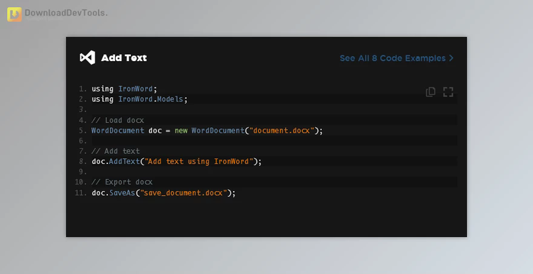
Task: Copy the code sample to clipboard
Action: coord(431,92)
